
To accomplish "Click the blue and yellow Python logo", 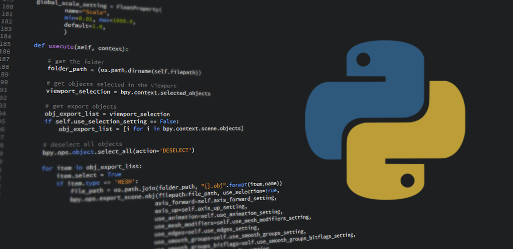I will pyautogui.click(x=385, y=120).
